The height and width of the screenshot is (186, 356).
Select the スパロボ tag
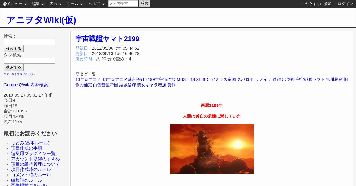click(245, 79)
